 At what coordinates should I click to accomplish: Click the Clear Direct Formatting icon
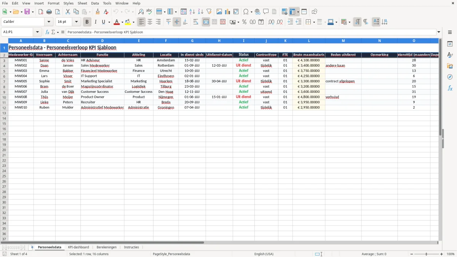click(x=106, y=12)
